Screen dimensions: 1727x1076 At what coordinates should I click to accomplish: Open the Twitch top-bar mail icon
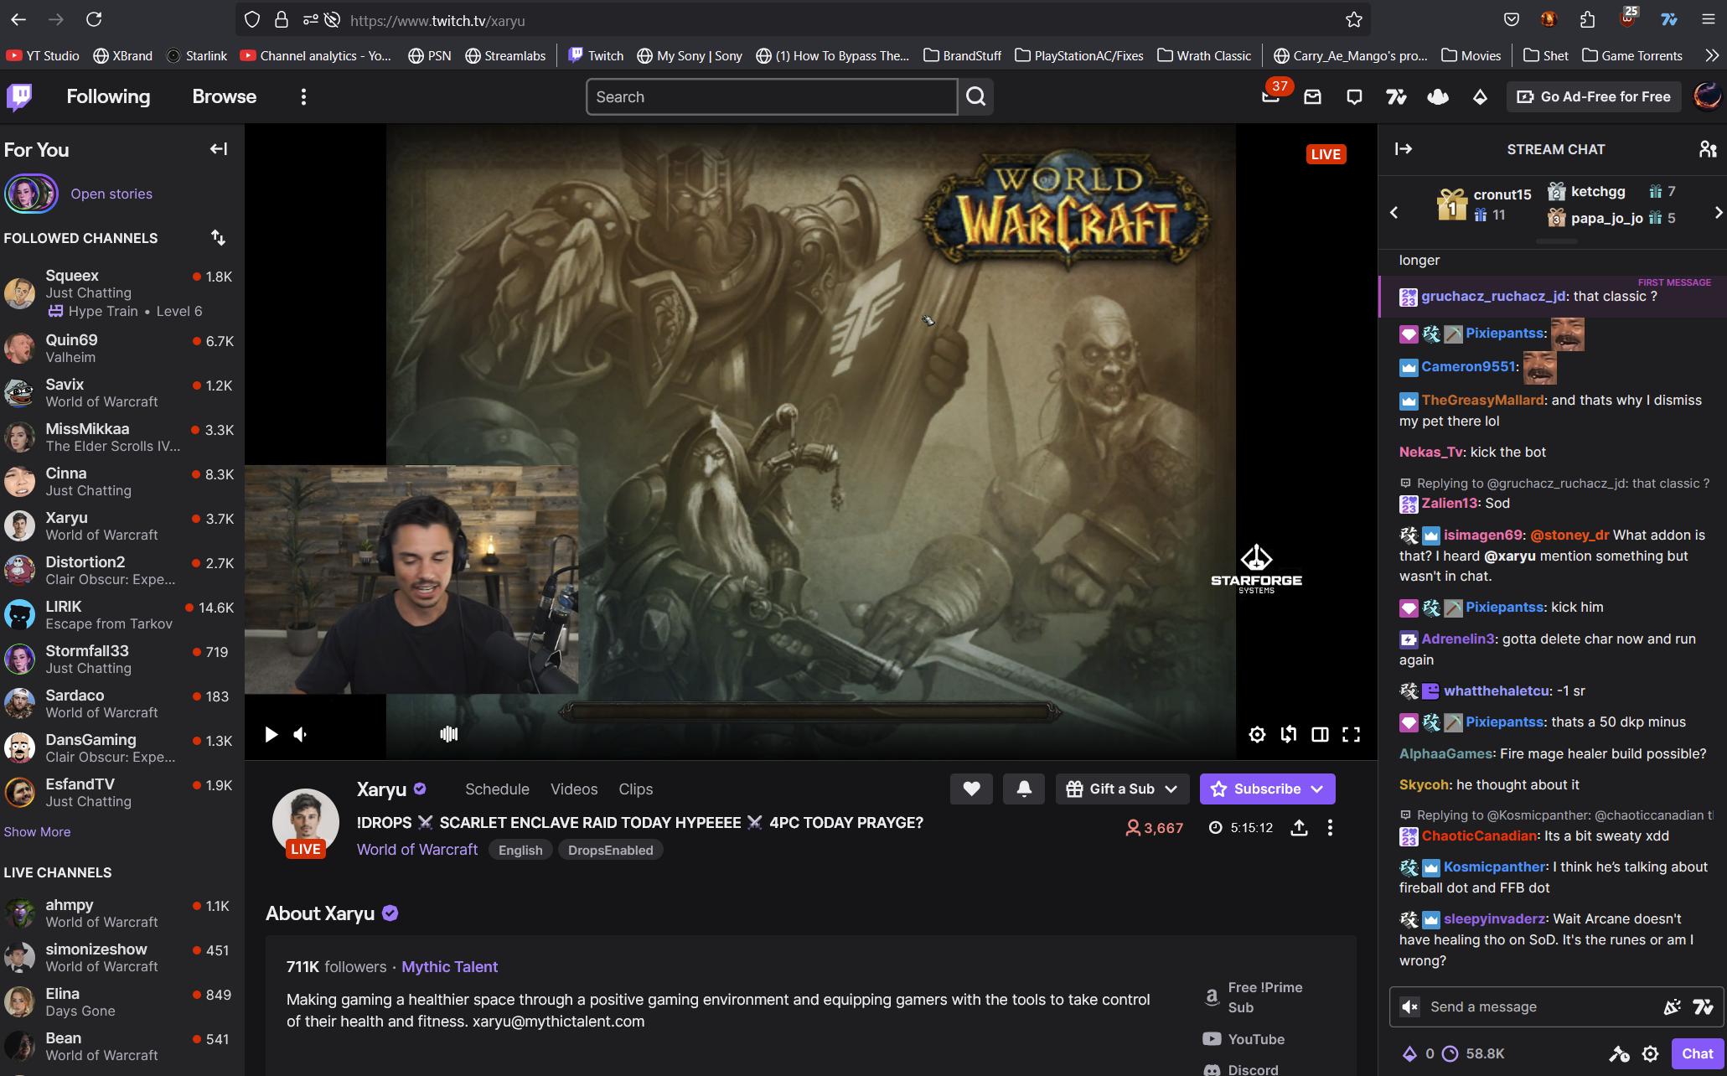1312,97
